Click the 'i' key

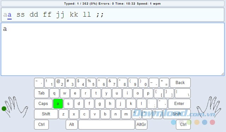point(127,93)
